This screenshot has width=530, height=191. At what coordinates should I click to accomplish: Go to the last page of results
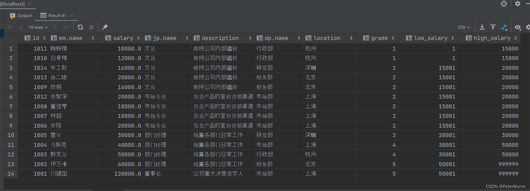pyautogui.click(x=66, y=27)
